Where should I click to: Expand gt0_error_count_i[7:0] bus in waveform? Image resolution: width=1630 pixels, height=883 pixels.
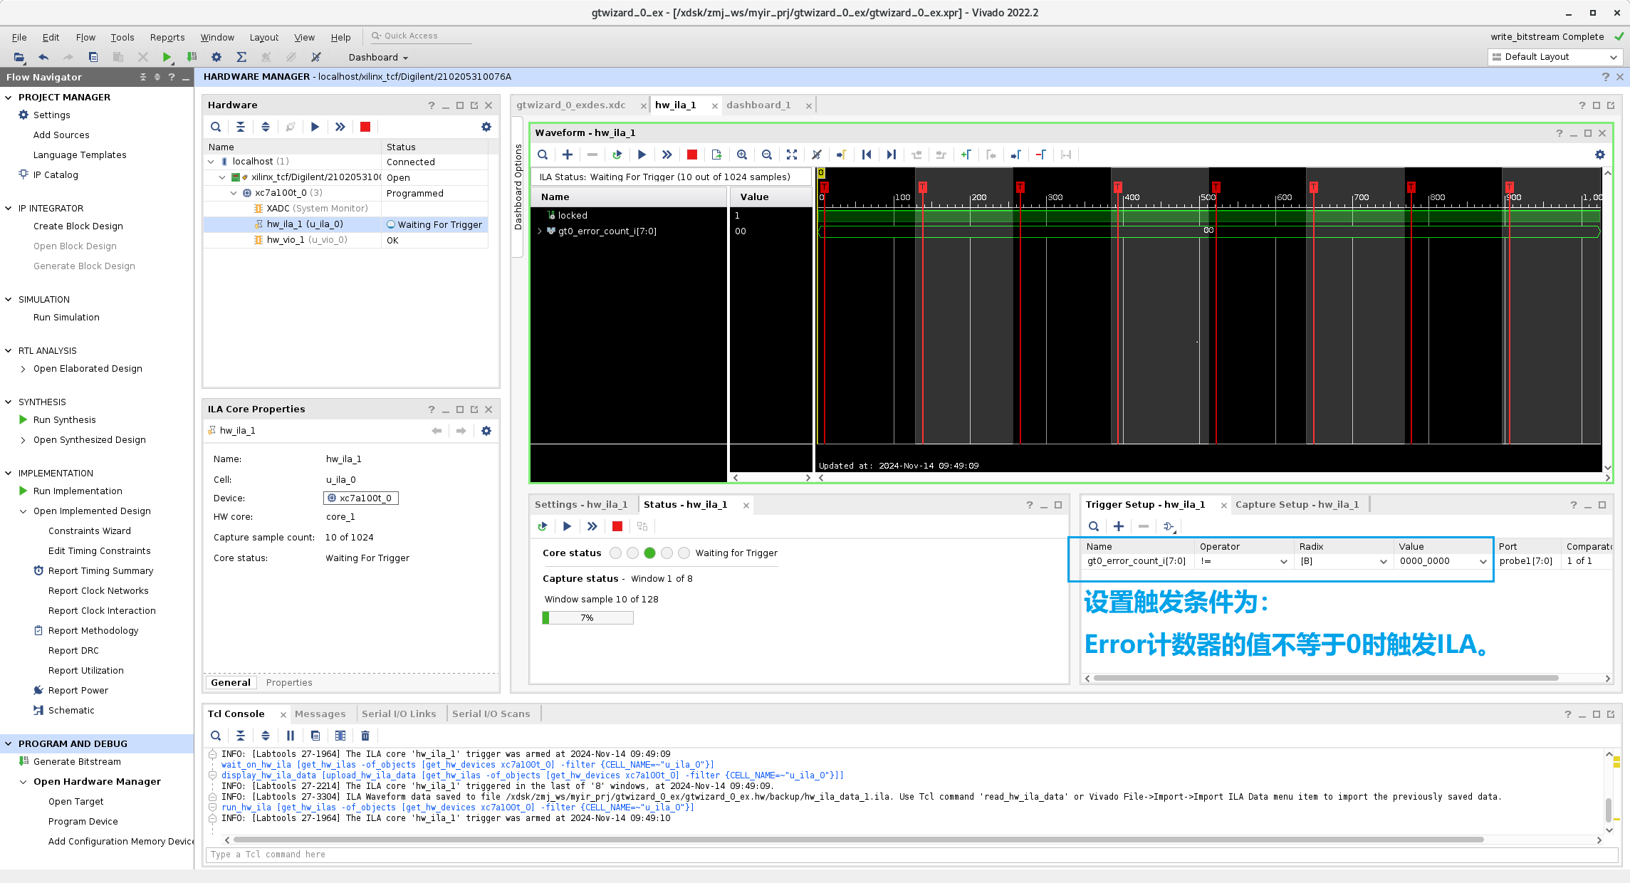(x=540, y=231)
